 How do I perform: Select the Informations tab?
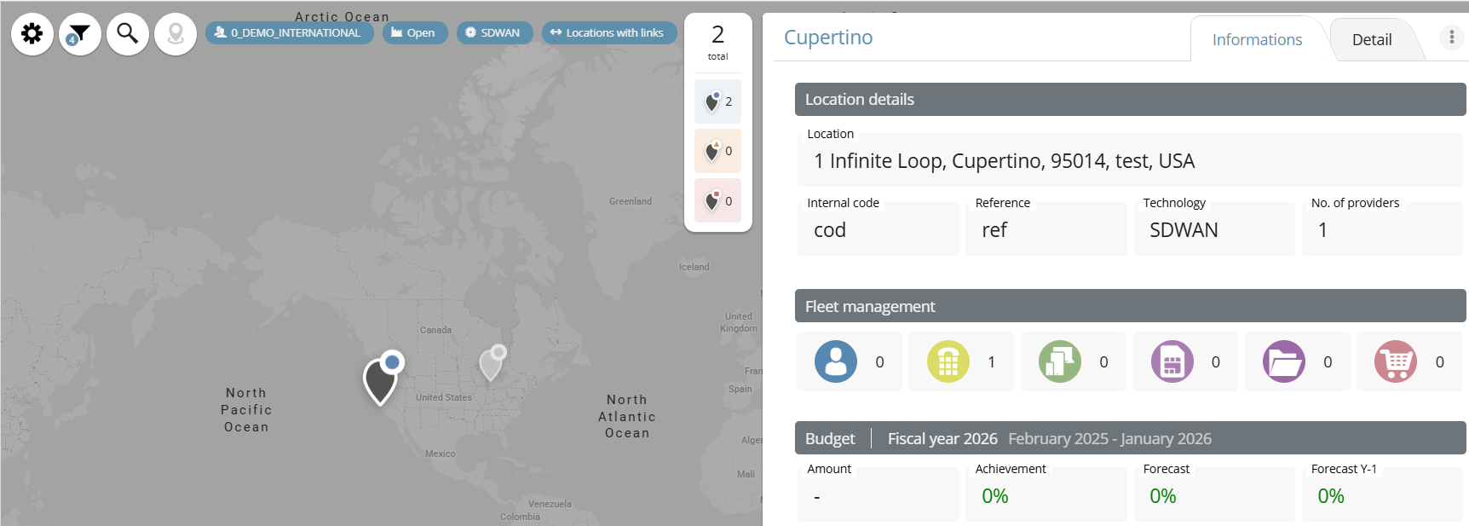point(1257,40)
